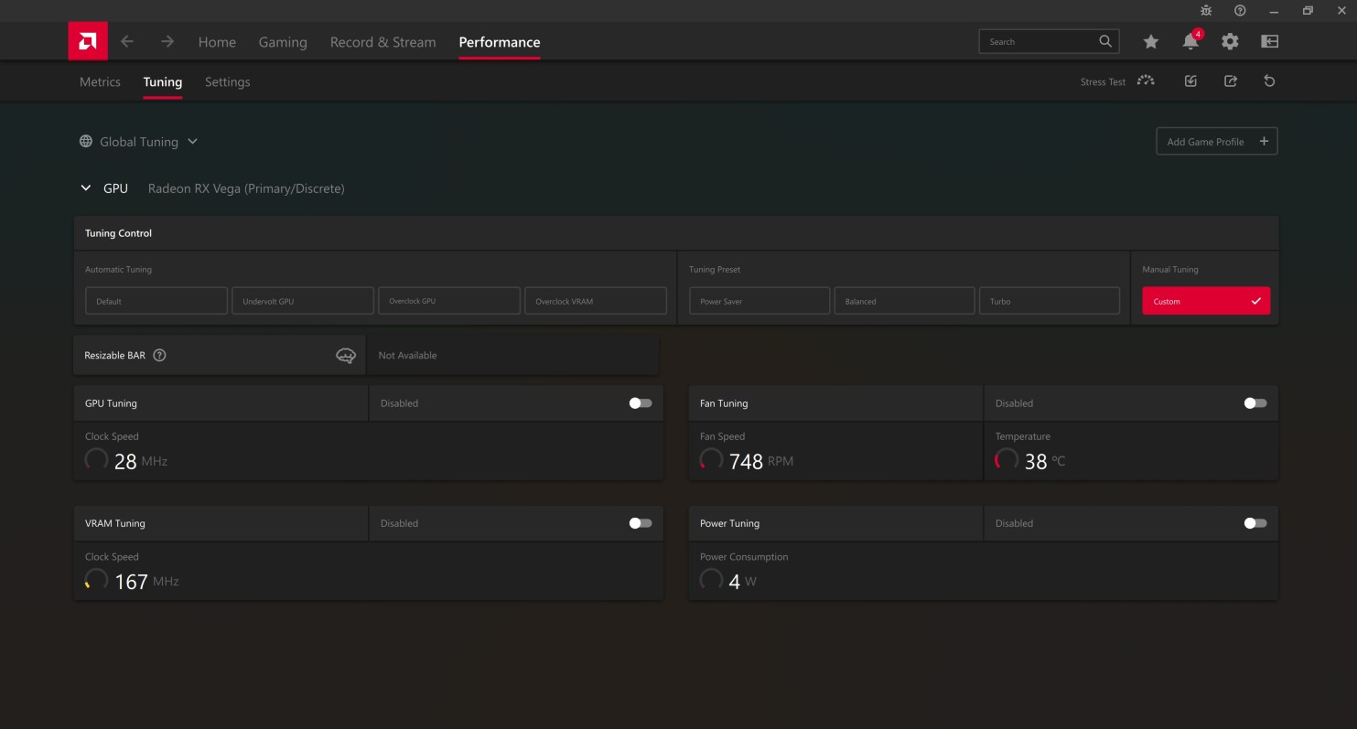The height and width of the screenshot is (729, 1357).
Task: Enable the VRAM Tuning toggle
Action: 641,523
